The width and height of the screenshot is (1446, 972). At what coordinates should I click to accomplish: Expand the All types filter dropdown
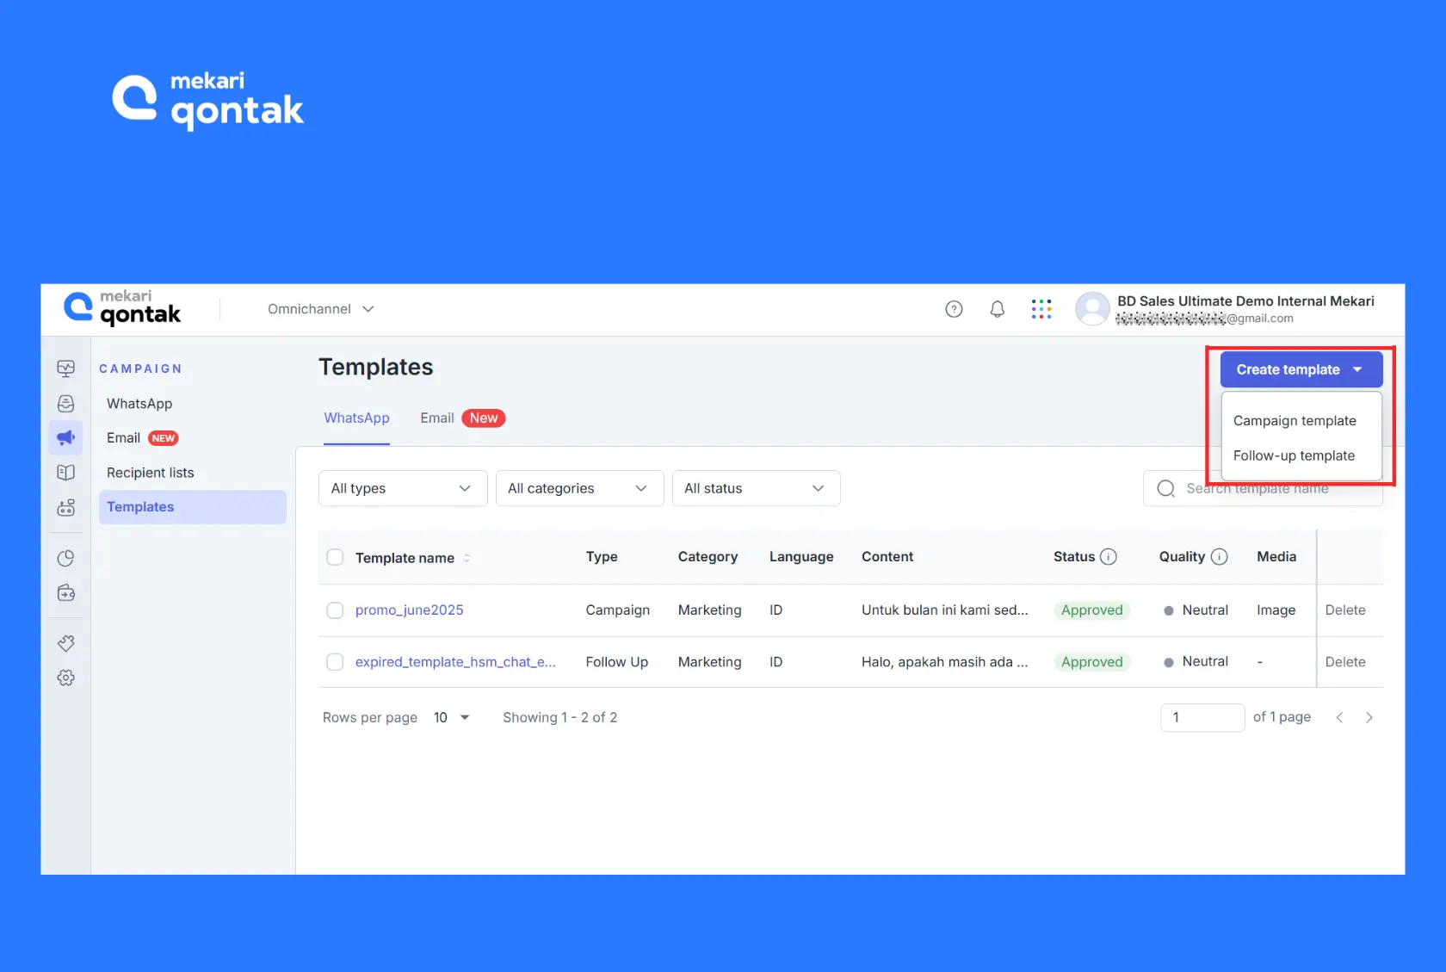point(402,488)
